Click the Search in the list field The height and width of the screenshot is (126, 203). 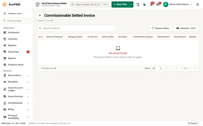[76, 28]
